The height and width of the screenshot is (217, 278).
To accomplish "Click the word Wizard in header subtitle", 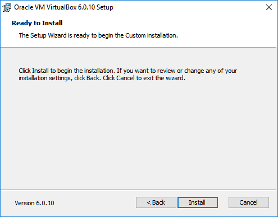I will pos(57,35).
